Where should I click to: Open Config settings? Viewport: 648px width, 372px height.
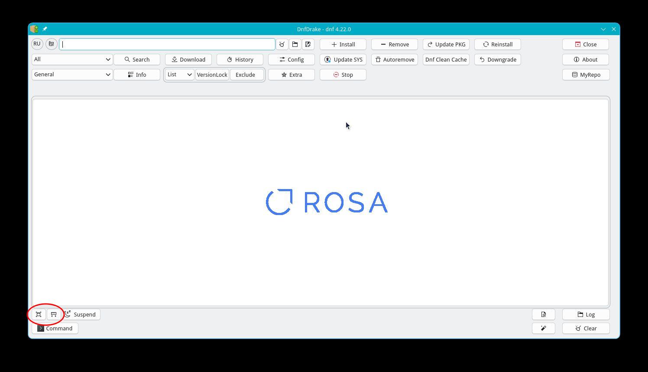tap(292, 59)
